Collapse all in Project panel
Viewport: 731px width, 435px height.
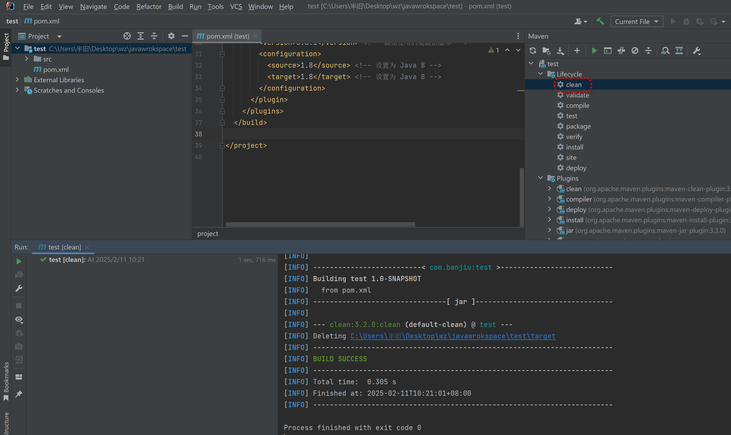click(154, 36)
